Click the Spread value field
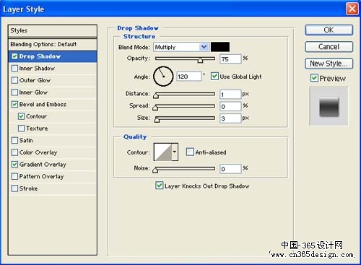Image resolution: width=361 pixels, height=265 pixels. [230, 106]
